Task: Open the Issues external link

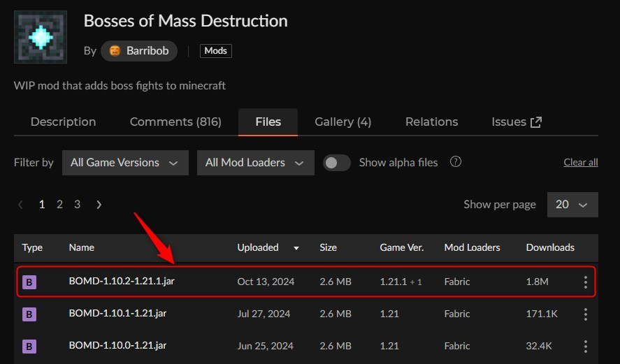Action: coord(517,122)
